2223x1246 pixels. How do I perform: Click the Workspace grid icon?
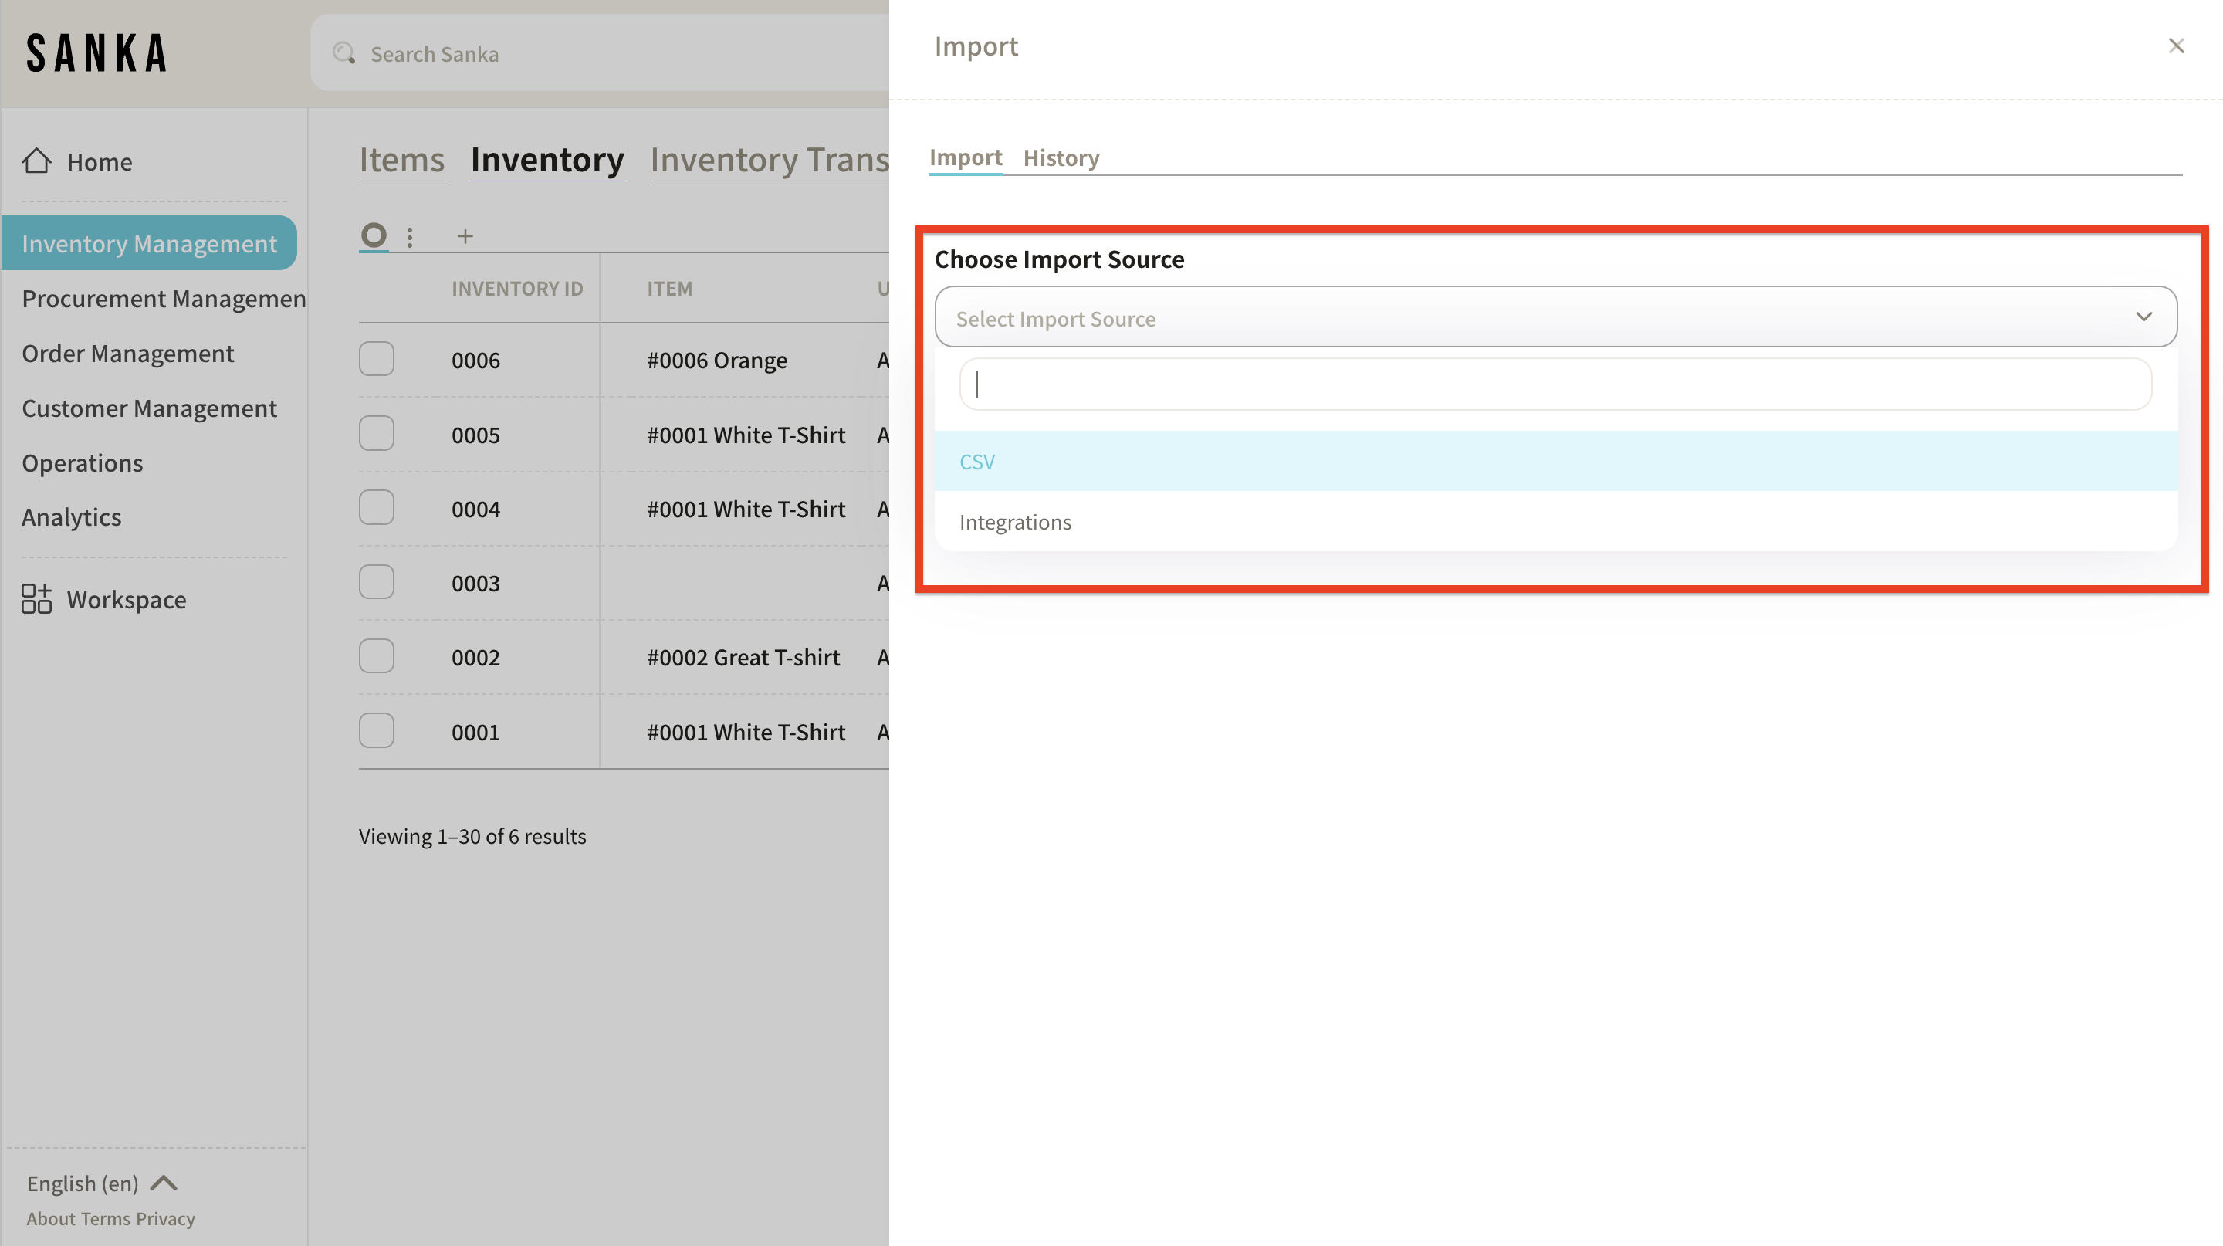tap(36, 599)
